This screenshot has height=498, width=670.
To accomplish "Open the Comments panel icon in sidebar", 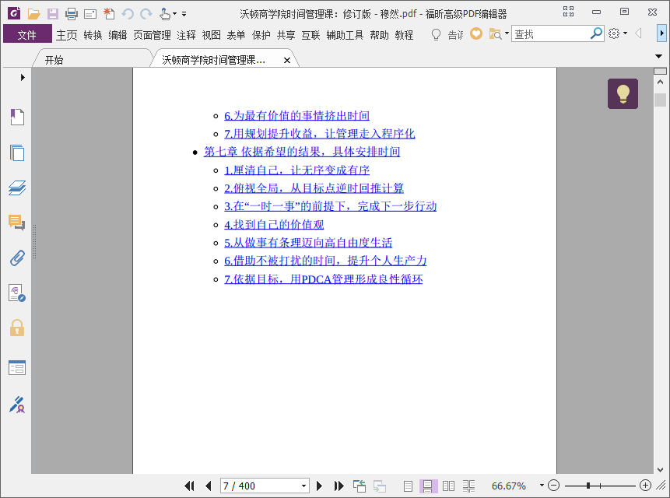I will click(17, 223).
